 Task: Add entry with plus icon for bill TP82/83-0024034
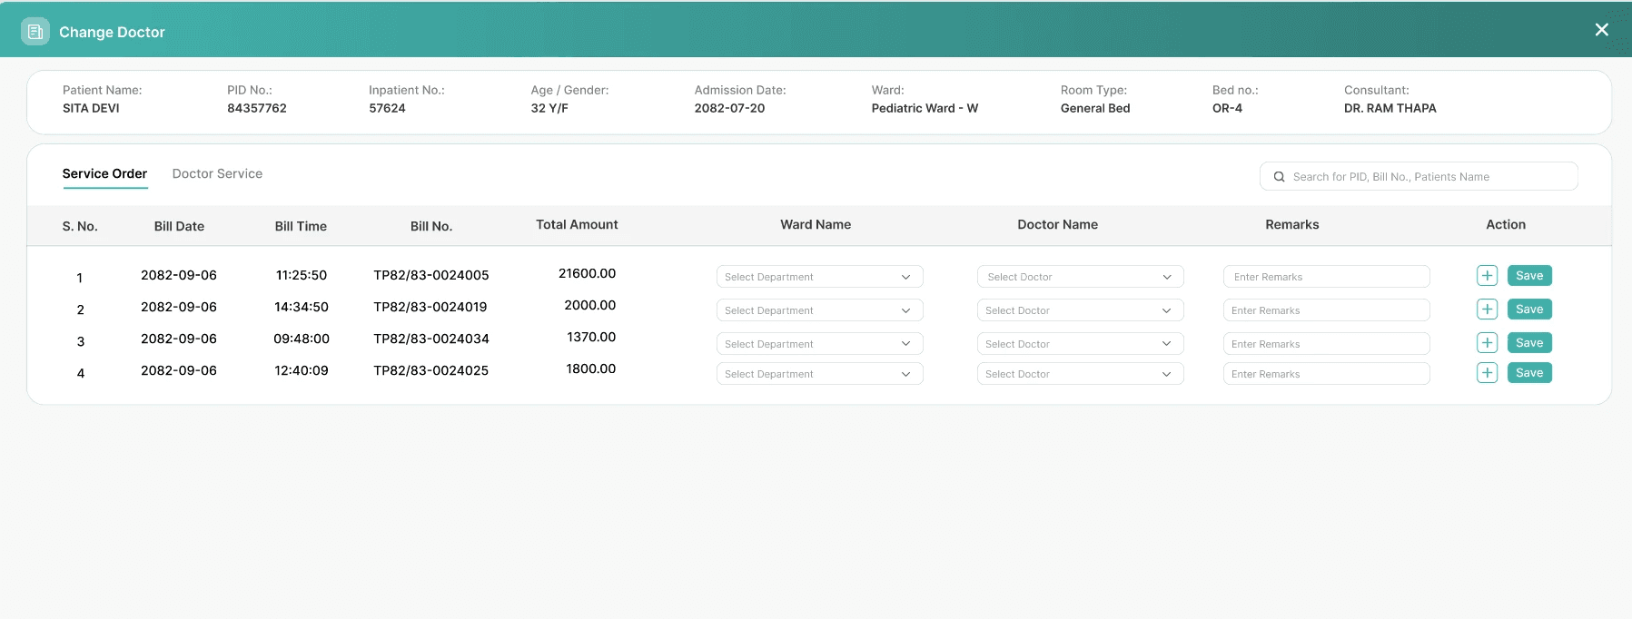(x=1487, y=343)
